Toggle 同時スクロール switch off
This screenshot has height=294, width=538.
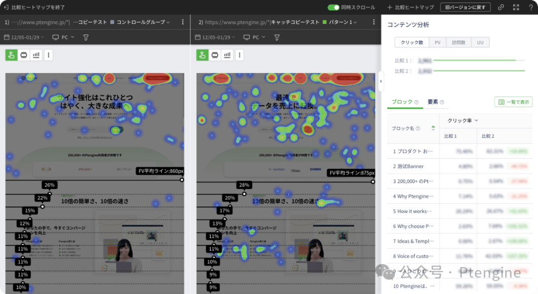tap(333, 7)
